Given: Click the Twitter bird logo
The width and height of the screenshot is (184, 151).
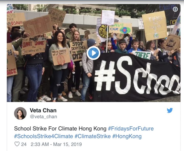Looking at the screenshot, I should tap(170, 110).
